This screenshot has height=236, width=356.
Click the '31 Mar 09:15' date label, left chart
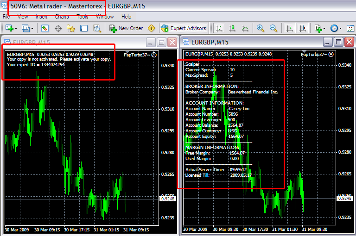[136, 230]
